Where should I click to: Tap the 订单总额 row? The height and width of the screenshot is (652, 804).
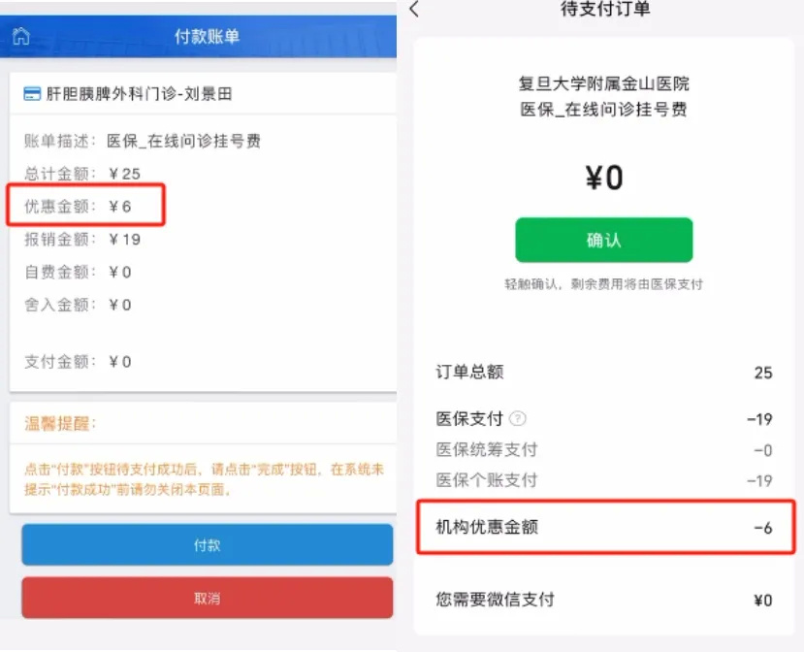click(x=603, y=373)
